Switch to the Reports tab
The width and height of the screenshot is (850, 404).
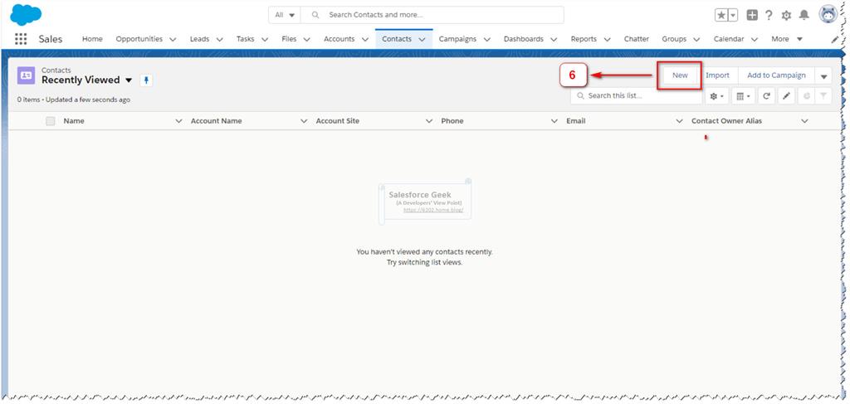[x=584, y=39]
